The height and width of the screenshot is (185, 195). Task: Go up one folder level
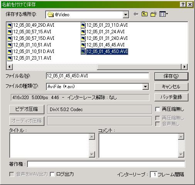click(144, 14)
